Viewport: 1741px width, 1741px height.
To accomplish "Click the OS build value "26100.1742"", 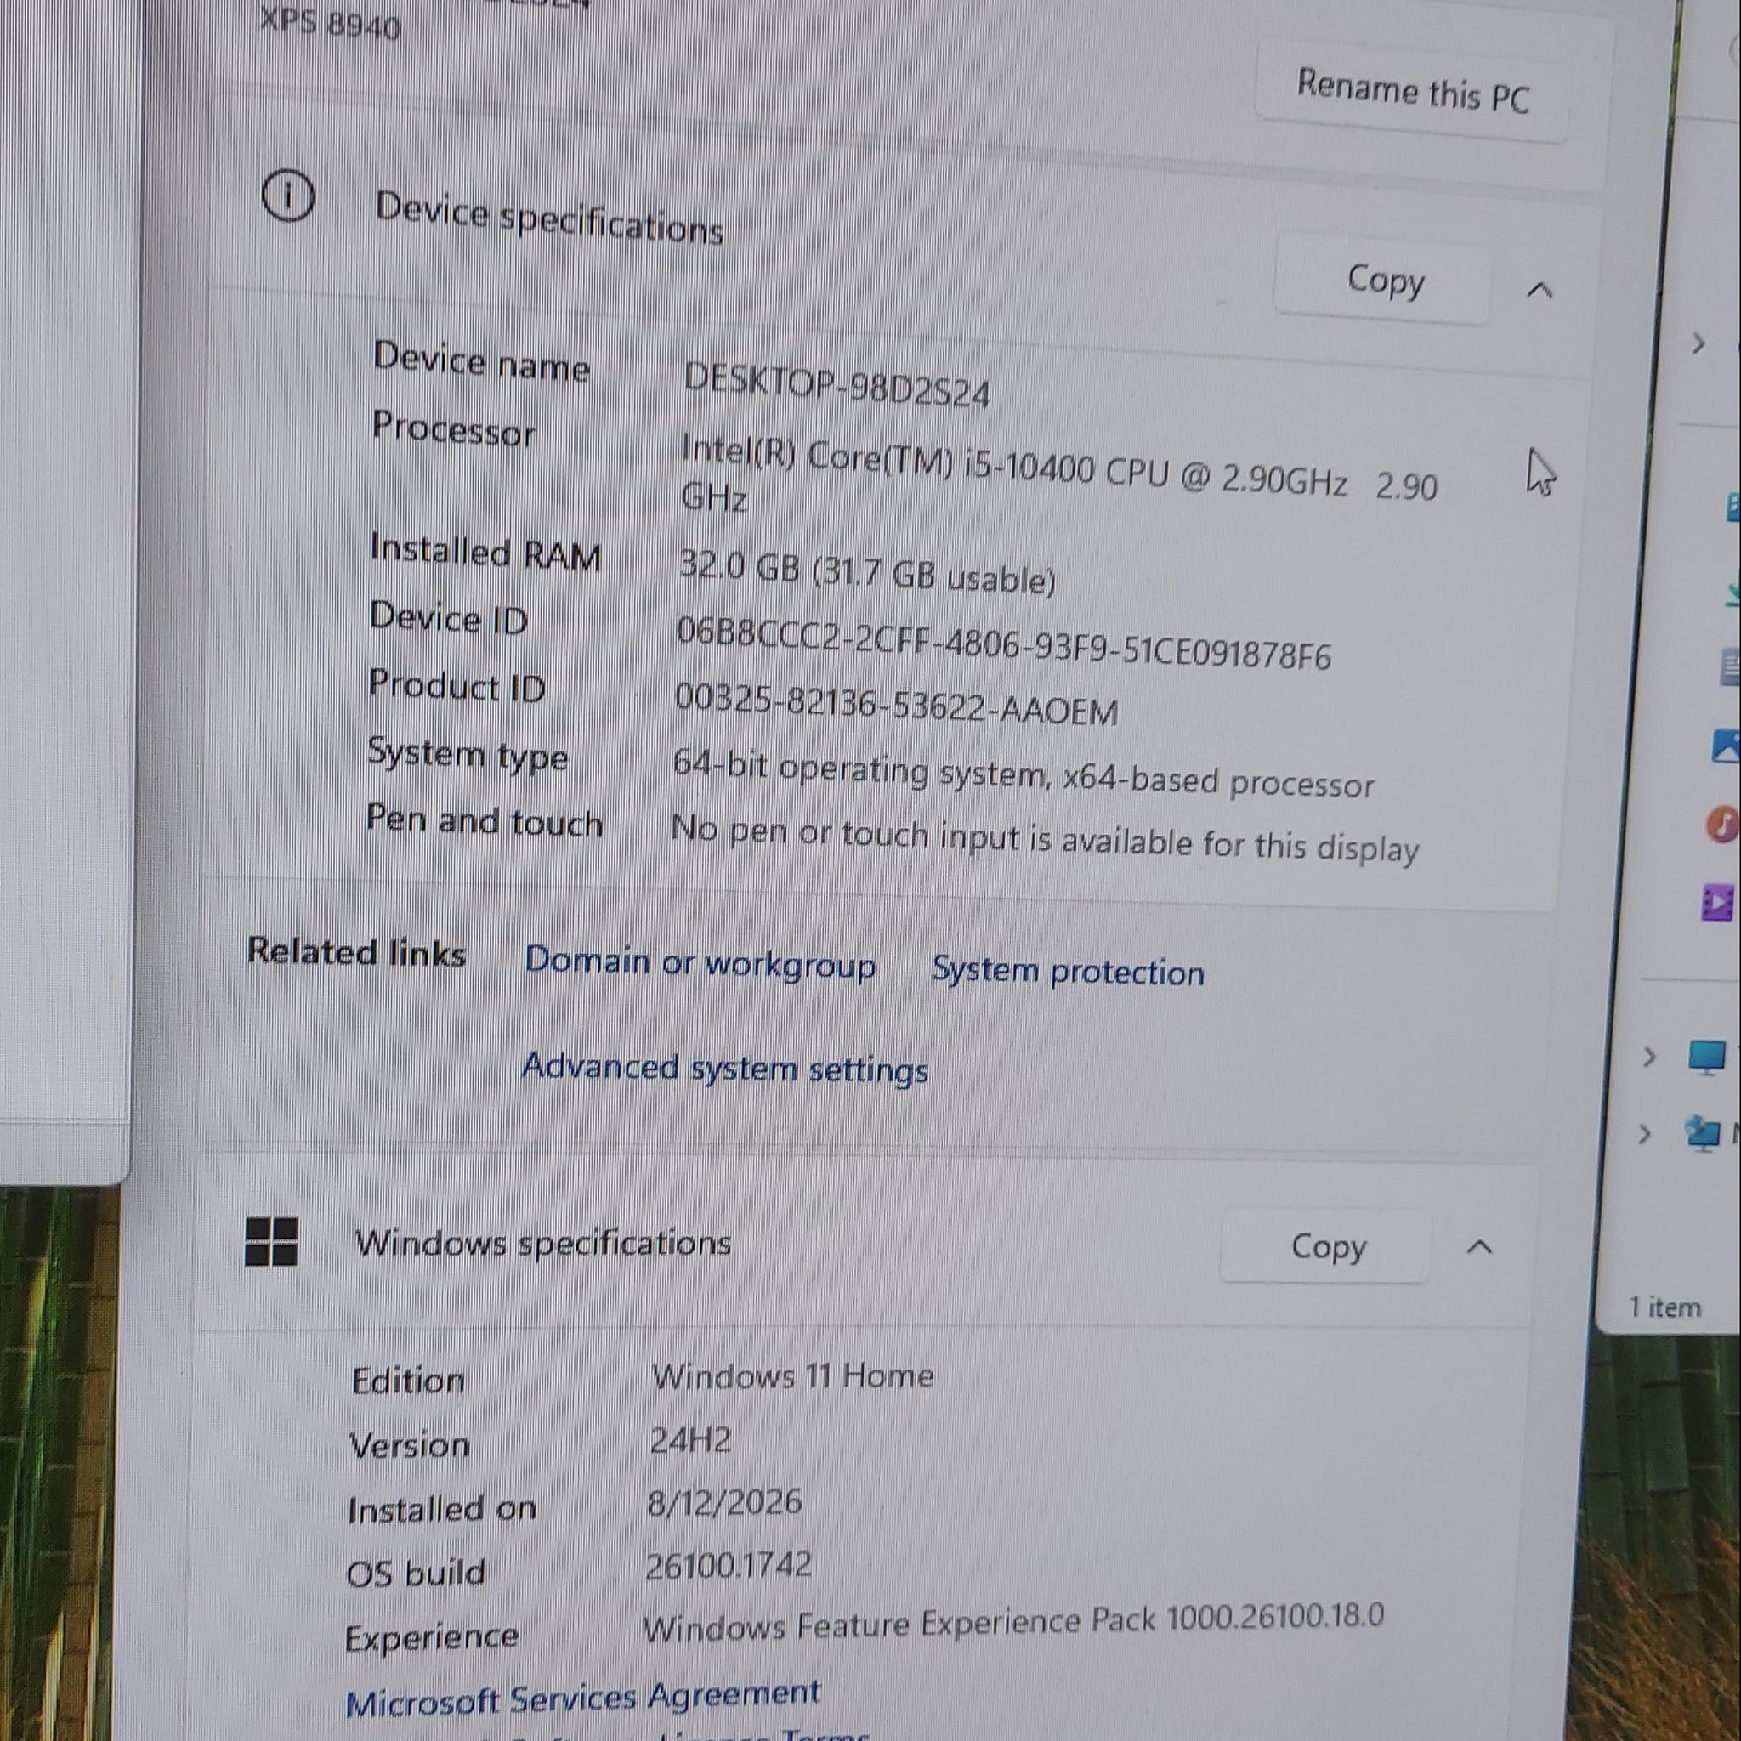I will point(729,1565).
